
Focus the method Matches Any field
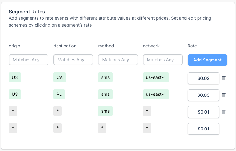(118, 60)
